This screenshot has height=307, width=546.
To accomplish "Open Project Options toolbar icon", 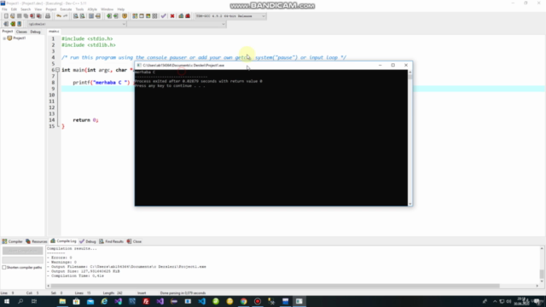I will [x=125, y=16].
